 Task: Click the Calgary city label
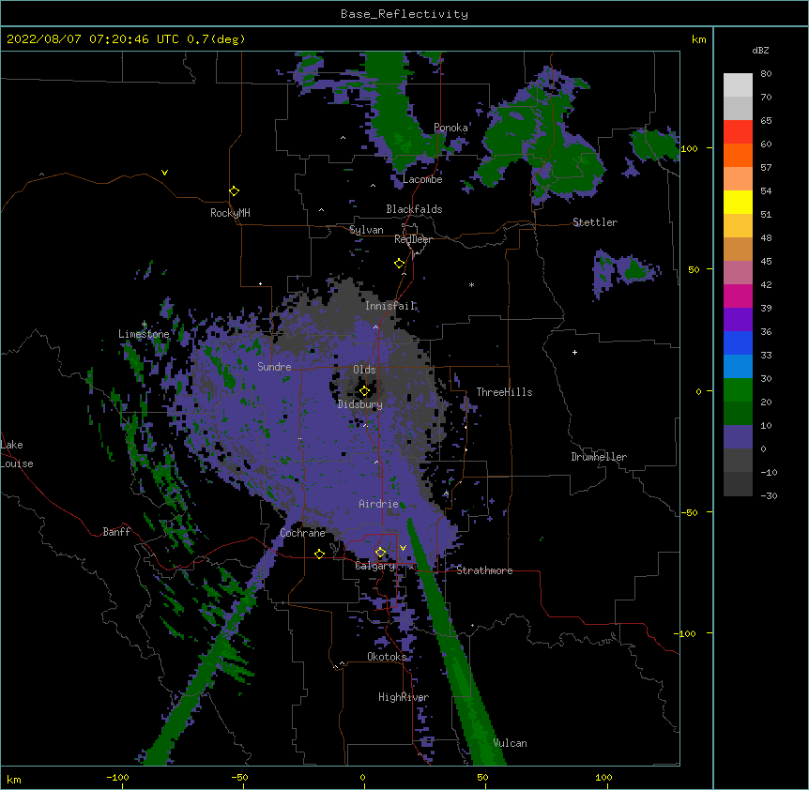[375, 566]
